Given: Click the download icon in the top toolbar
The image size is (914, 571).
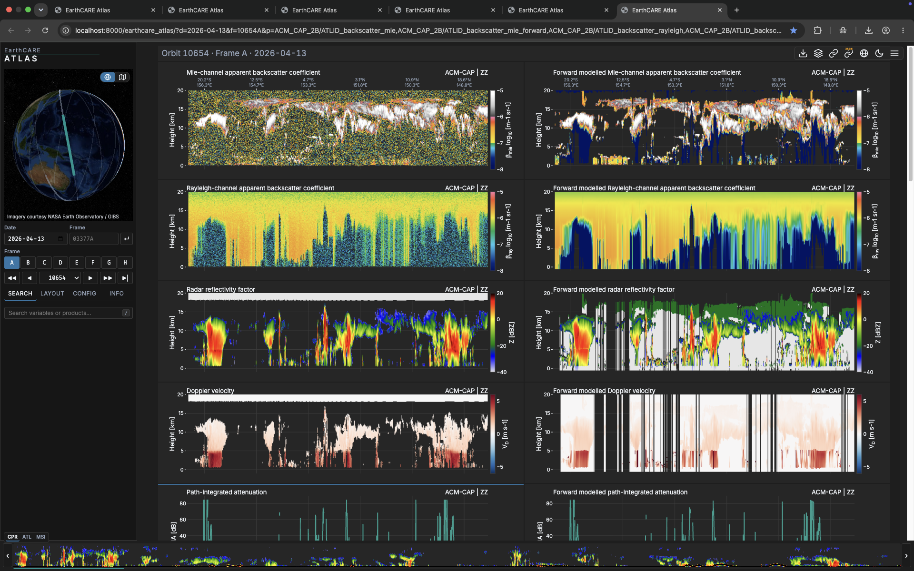Looking at the screenshot, I should (x=803, y=53).
